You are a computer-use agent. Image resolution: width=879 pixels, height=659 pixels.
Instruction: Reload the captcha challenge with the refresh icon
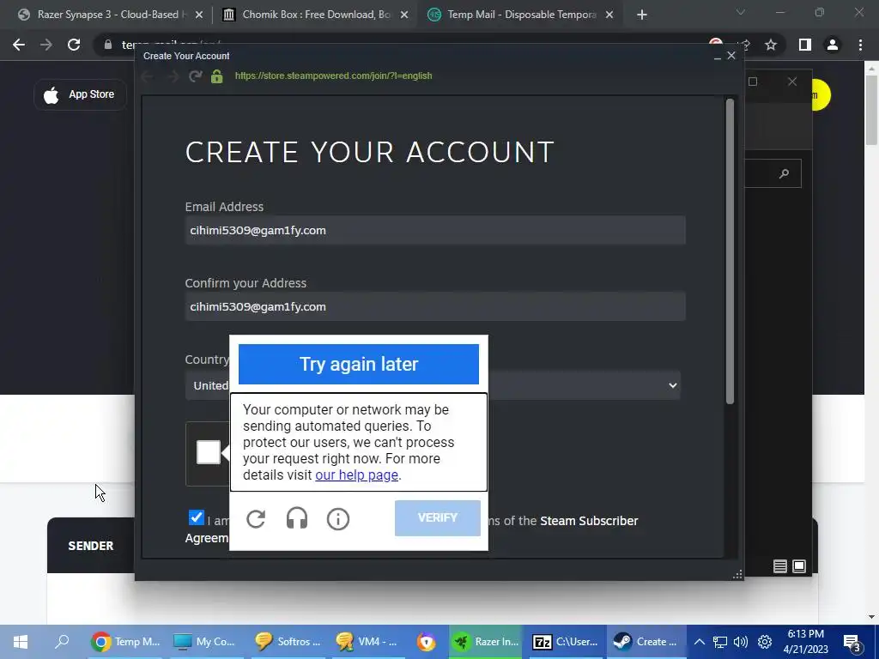pyautogui.click(x=256, y=519)
